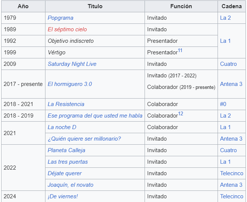Open the Las tres puertas link

tap(68, 162)
